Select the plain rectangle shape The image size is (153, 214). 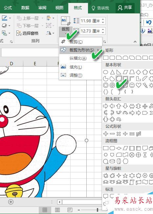(x=106, y=58)
